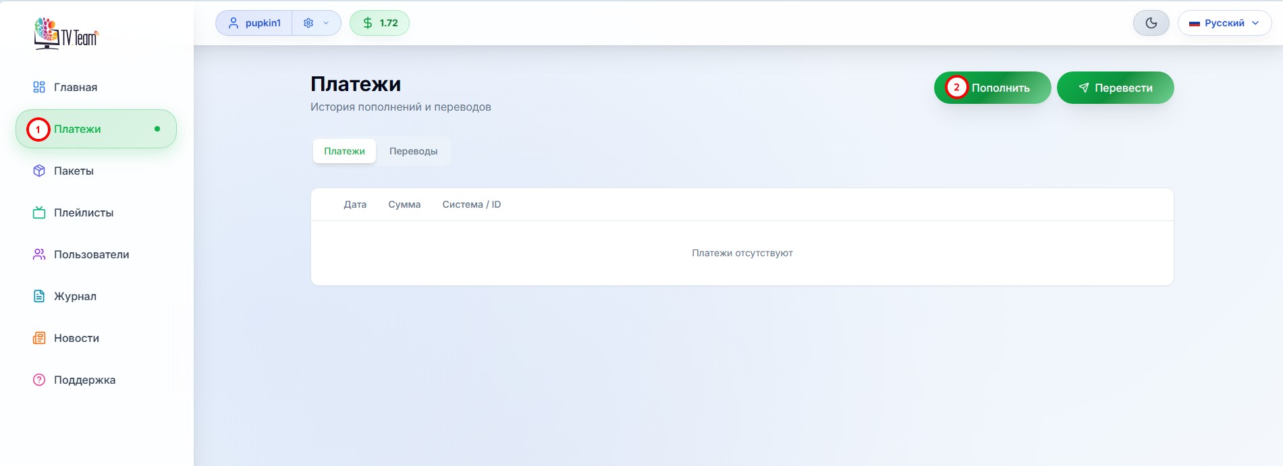Click the Журнал document icon
The height and width of the screenshot is (466, 1283).
(39, 296)
